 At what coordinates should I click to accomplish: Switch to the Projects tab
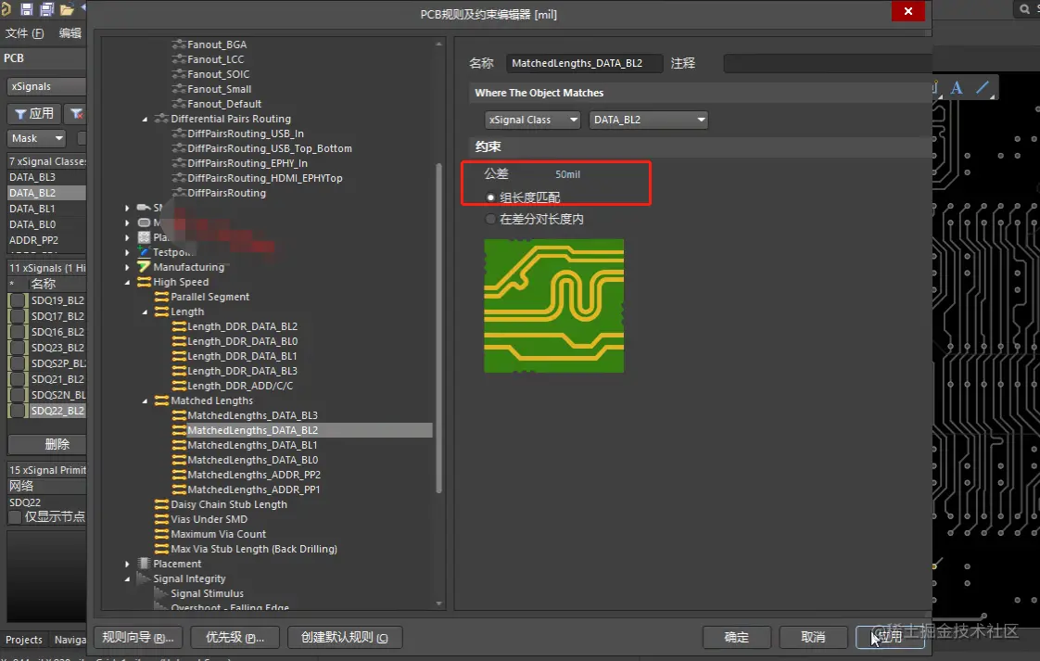(x=24, y=640)
